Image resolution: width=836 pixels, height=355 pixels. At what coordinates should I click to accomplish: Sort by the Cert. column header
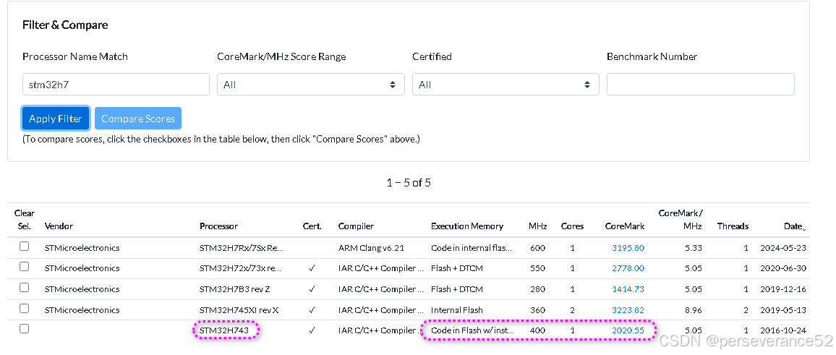pyautogui.click(x=312, y=226)
